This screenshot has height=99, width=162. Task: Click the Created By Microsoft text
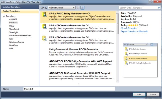pos(132,16)
